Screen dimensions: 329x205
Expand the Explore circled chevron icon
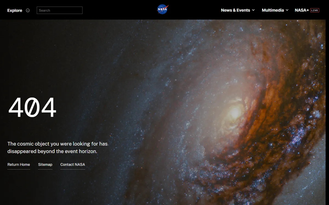coord(28,10)
